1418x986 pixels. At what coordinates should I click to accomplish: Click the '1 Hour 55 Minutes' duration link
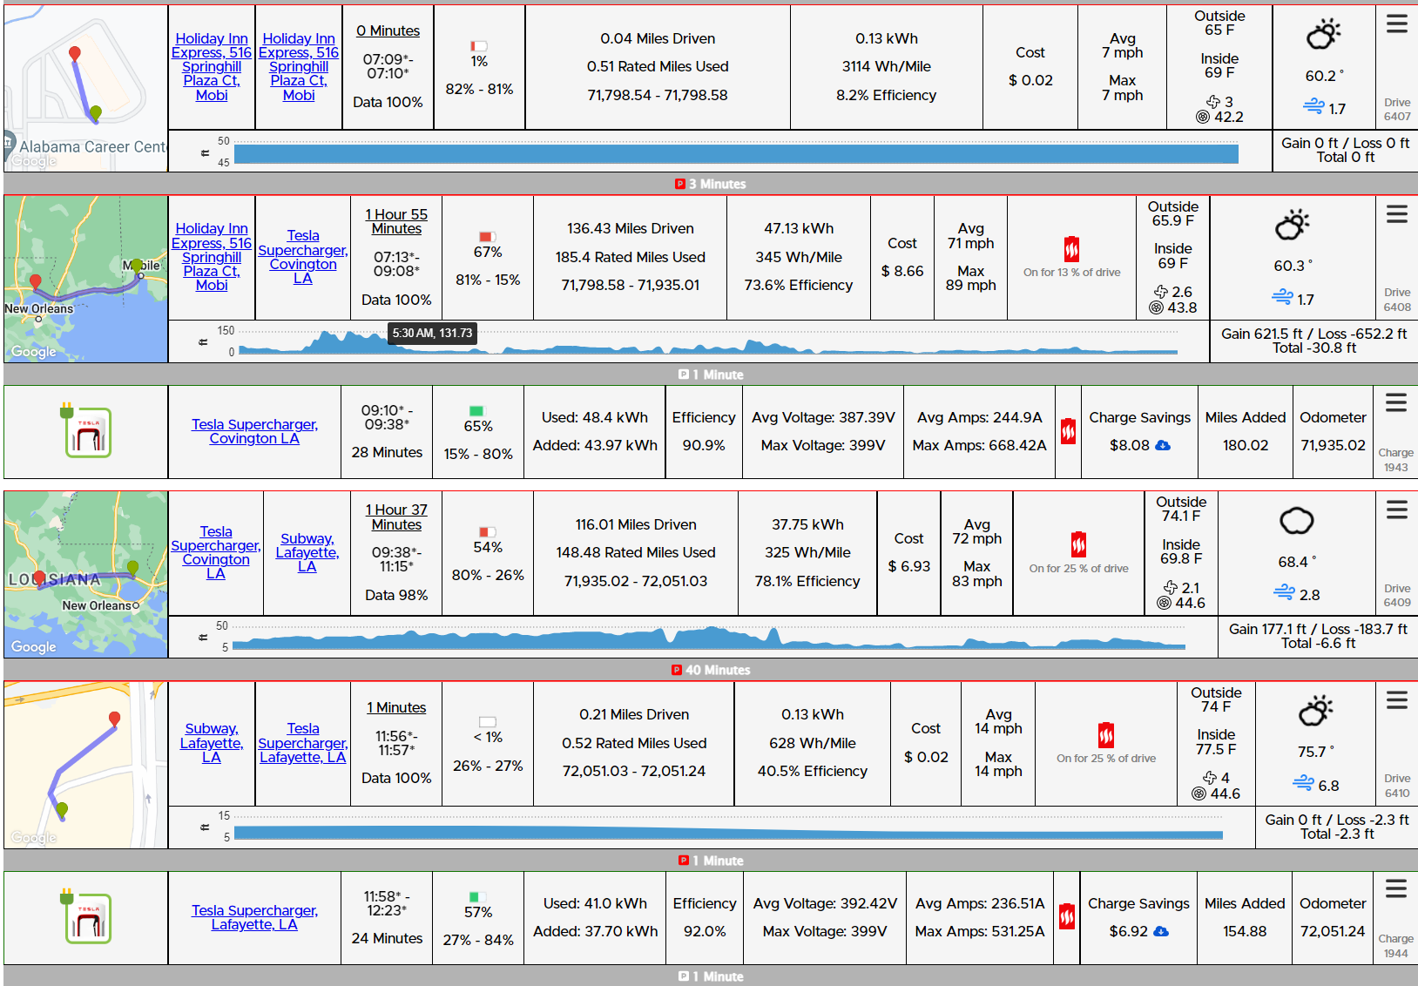click(x=396, y=221)
